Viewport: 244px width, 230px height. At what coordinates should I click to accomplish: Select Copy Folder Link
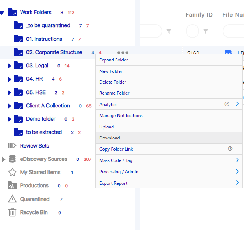tap(169, 149)
